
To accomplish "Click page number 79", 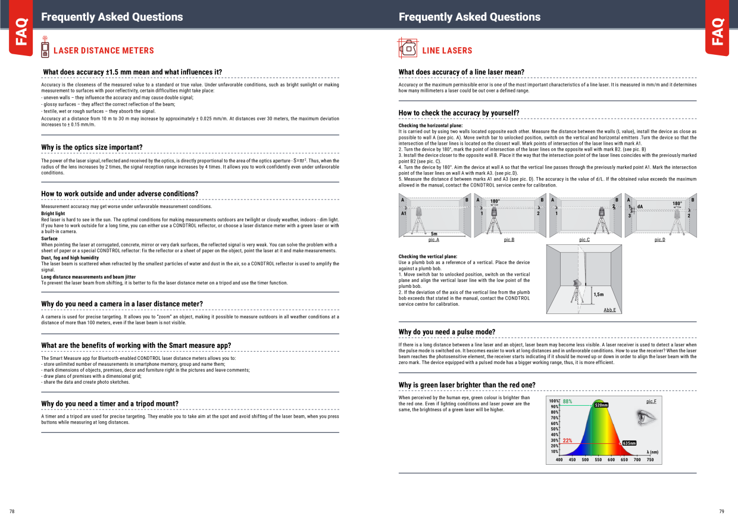I will [x=721, y=511].
